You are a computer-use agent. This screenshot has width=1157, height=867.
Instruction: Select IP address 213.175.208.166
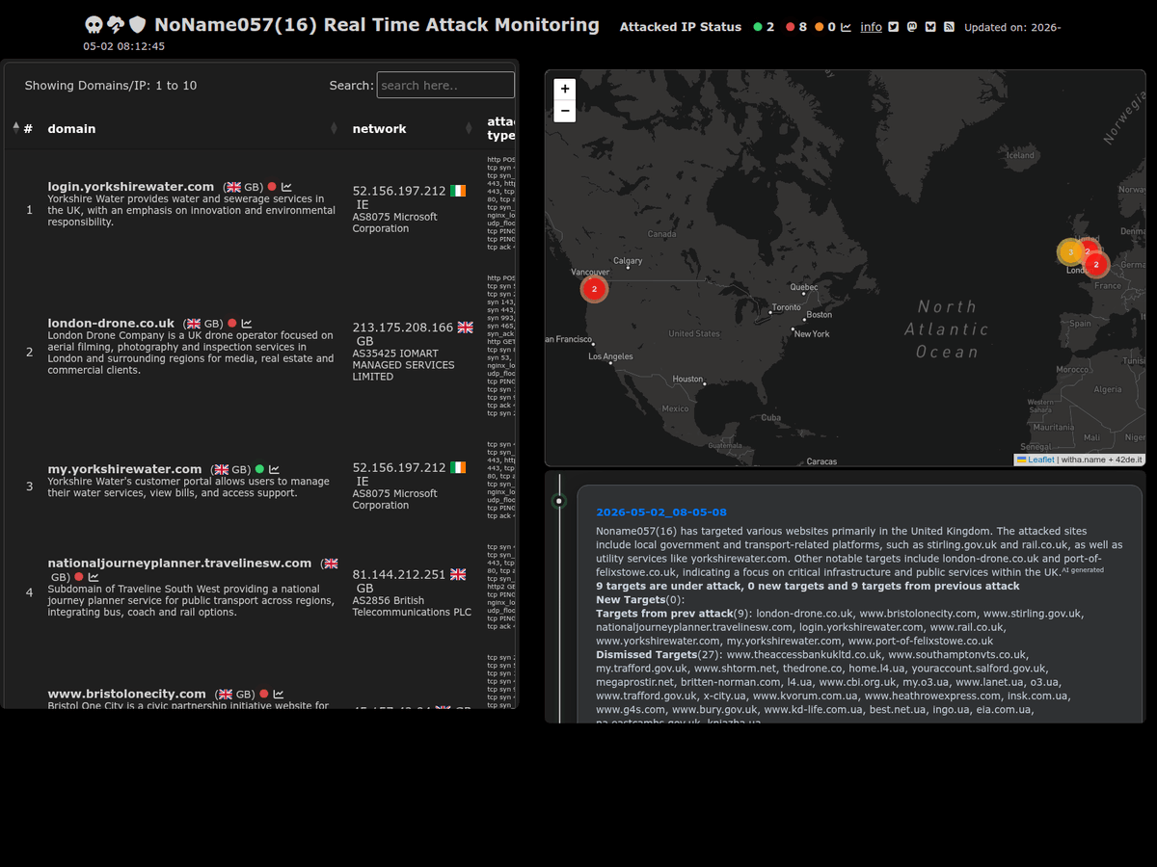click(x=403, y=328)
